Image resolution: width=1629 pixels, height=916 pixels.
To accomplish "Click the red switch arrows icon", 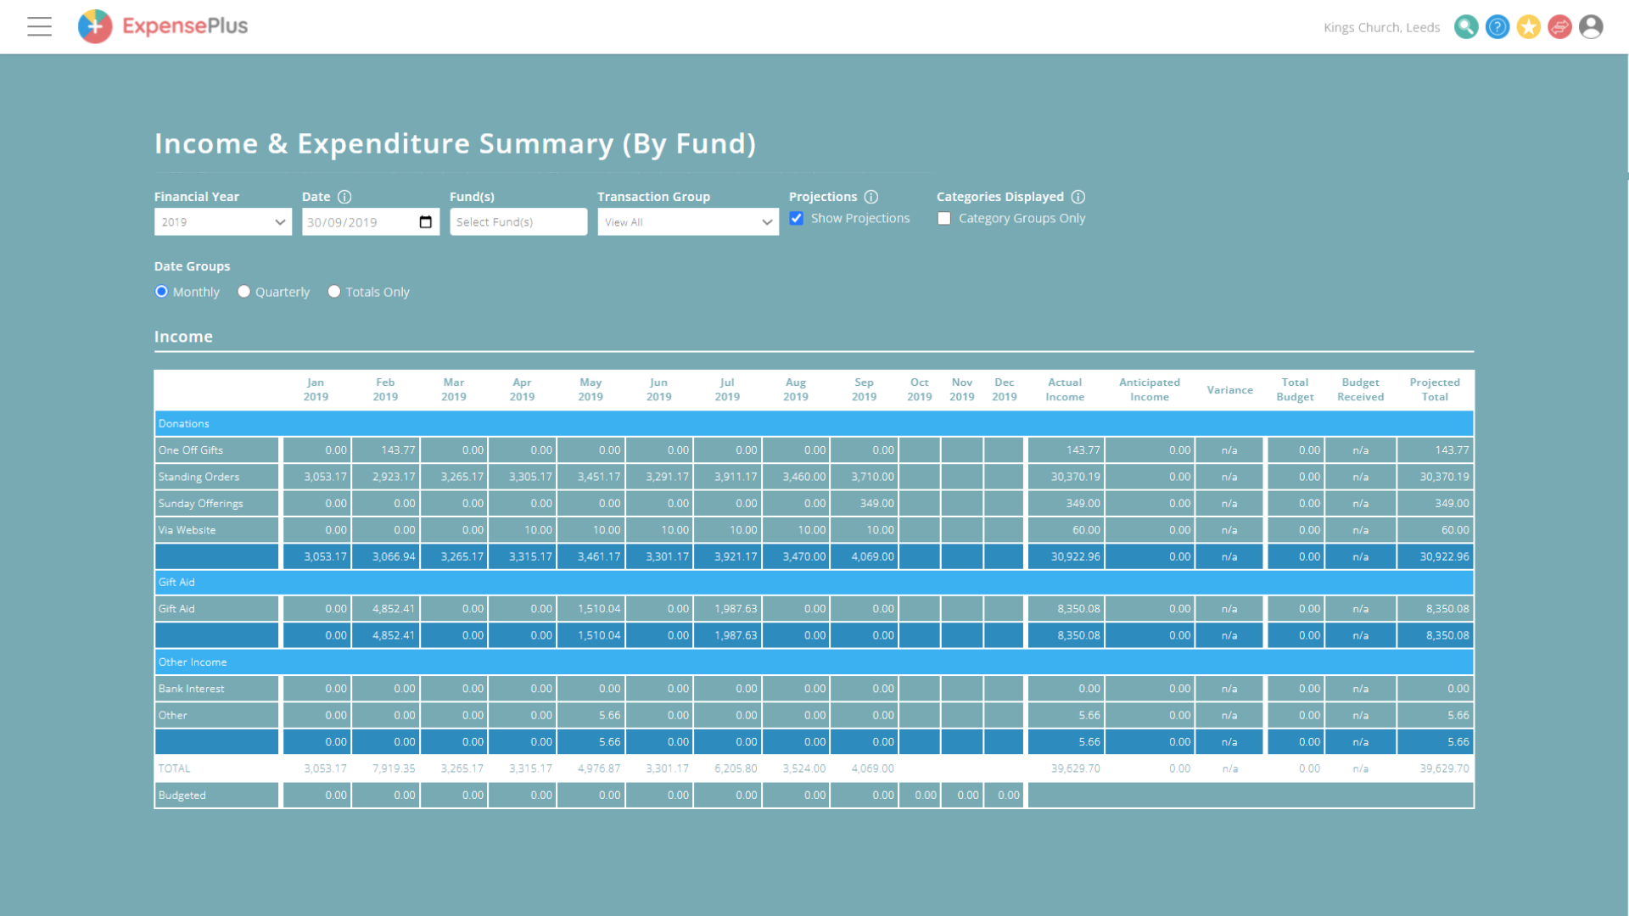I will click(x=1559, y=27).
